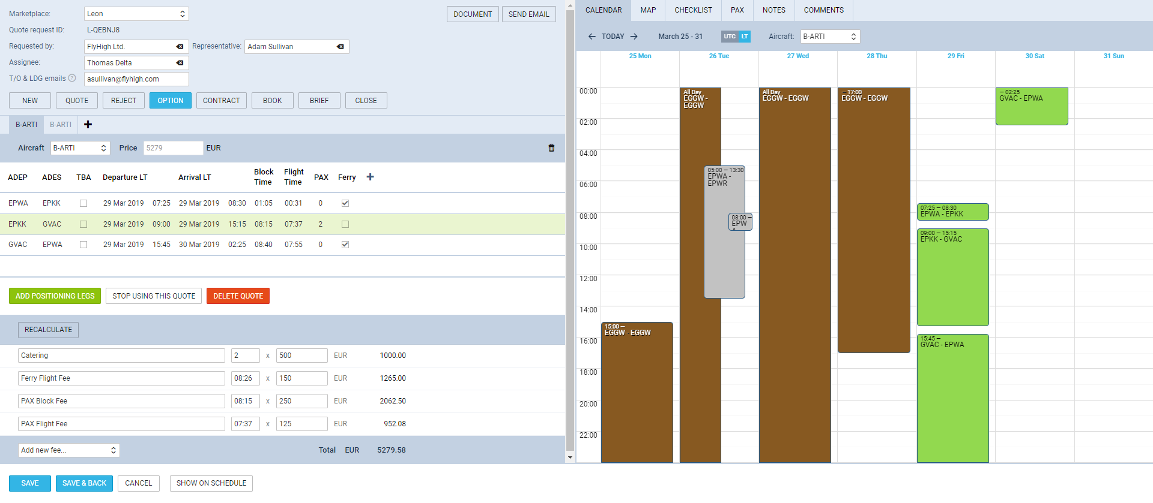Click SAVE & BACK button
Viewport: 1153px width, 503px height.
[85, 483]
